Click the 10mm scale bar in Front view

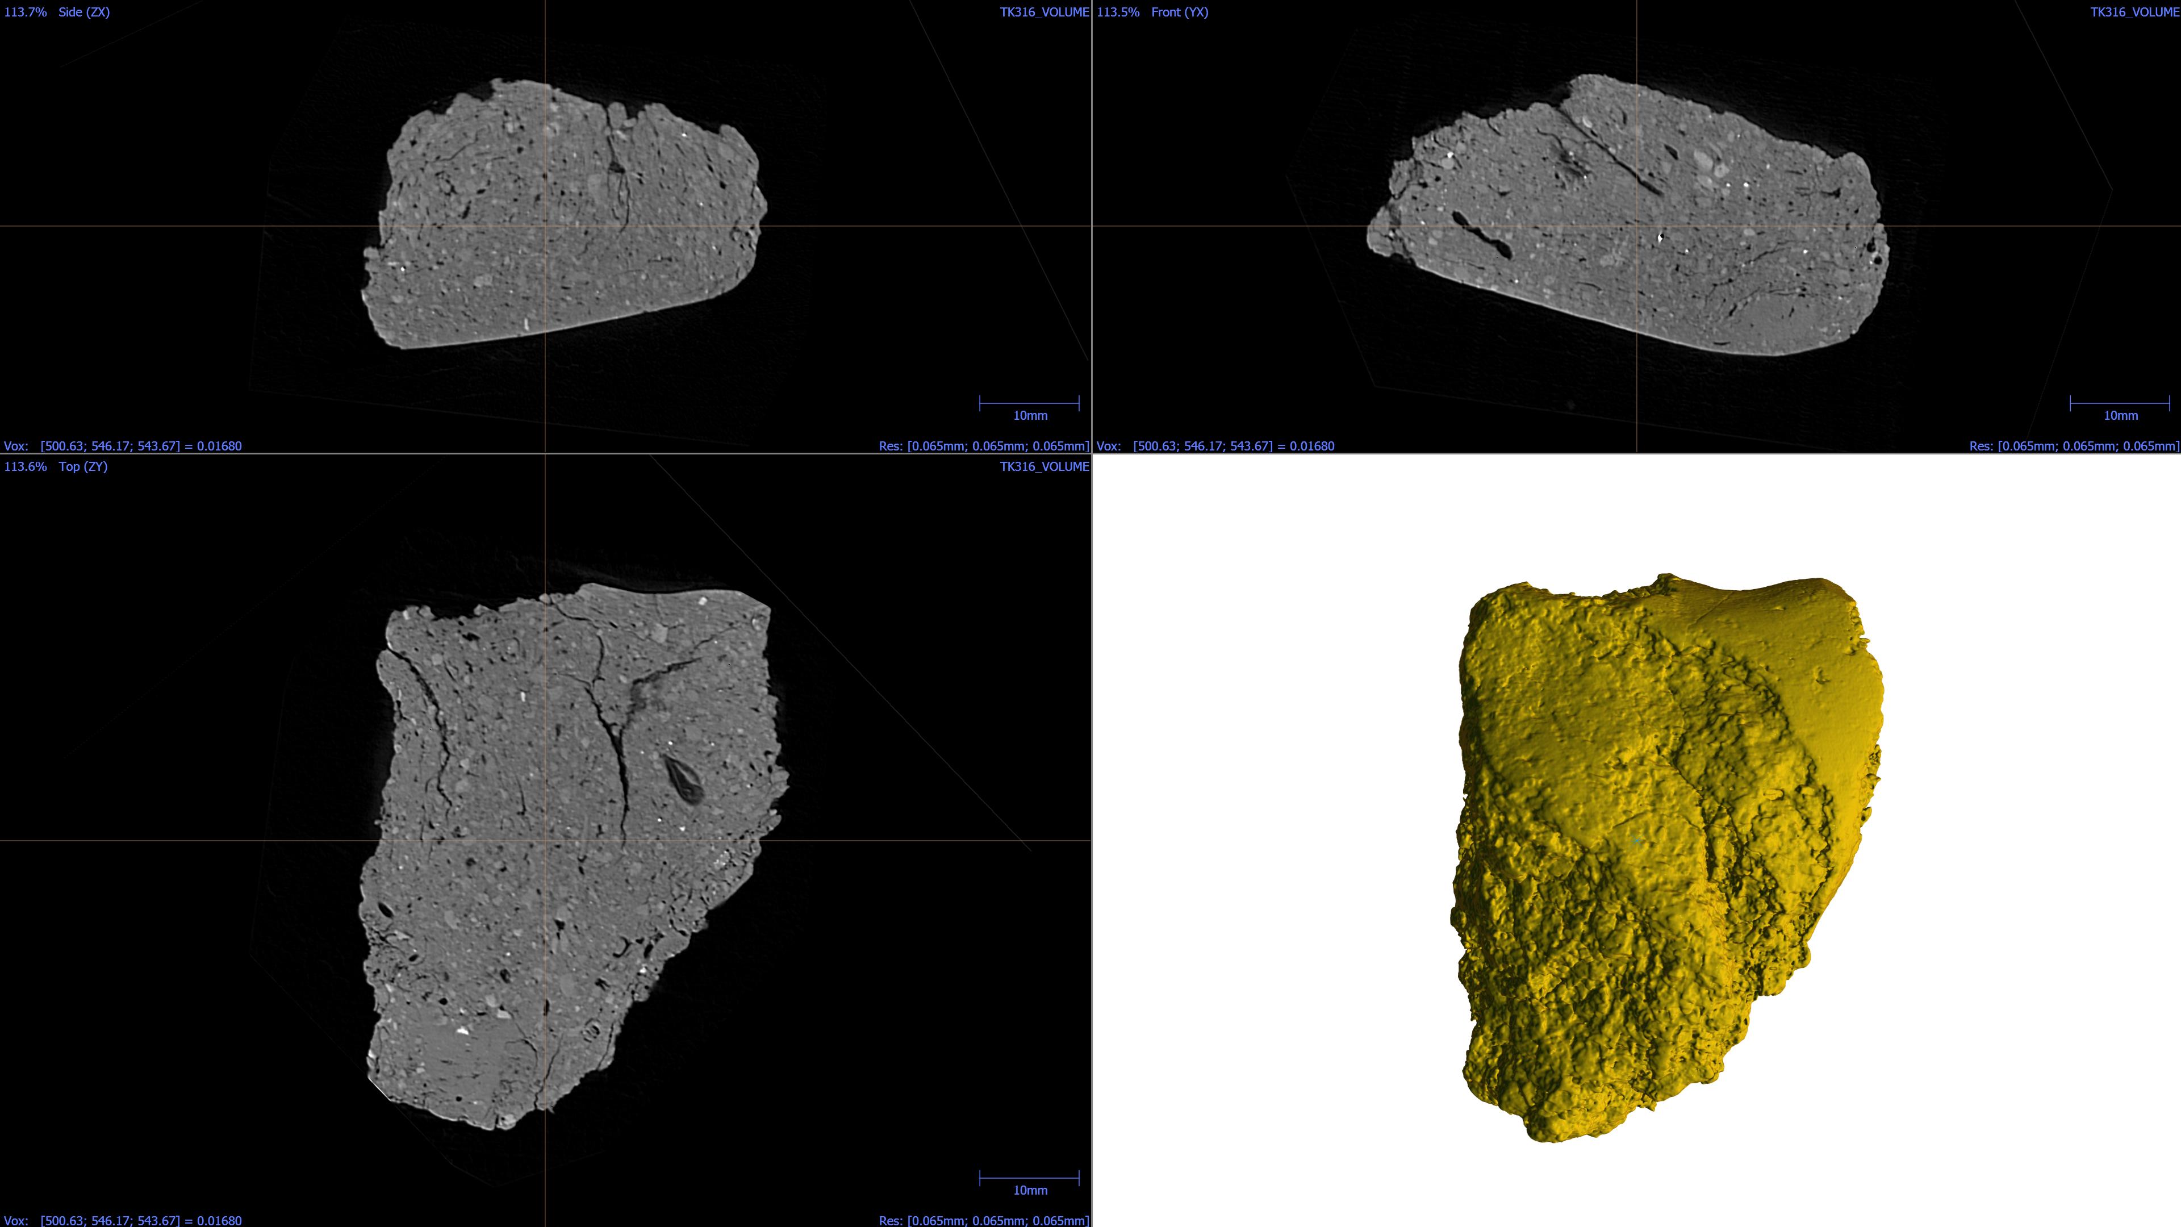[2120, 408]
